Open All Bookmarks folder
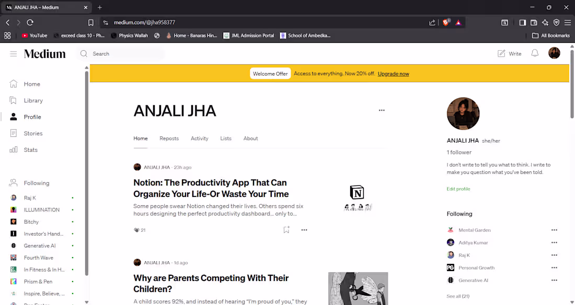This screenshot has height=305, width=575. [551, 36]
